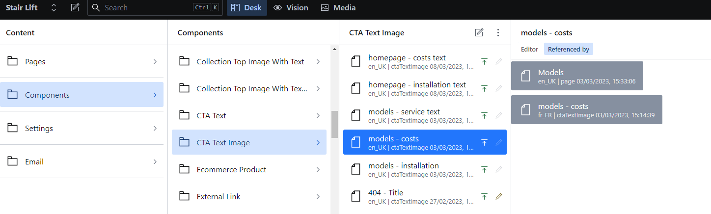The image size is (711, 214).
Task: Open the CTA Text Image pane options menu
Action: pos(498,33)
